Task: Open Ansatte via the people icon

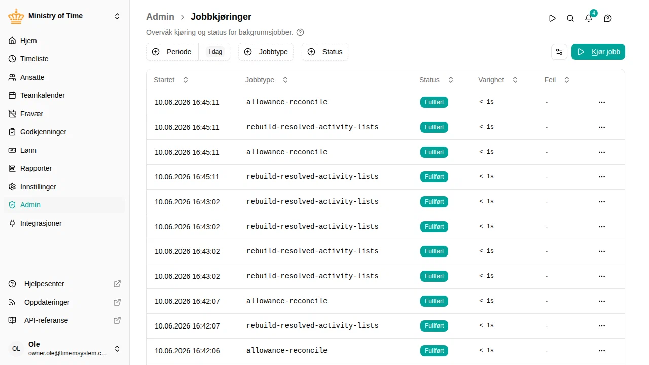Action: tap(12, 77)
